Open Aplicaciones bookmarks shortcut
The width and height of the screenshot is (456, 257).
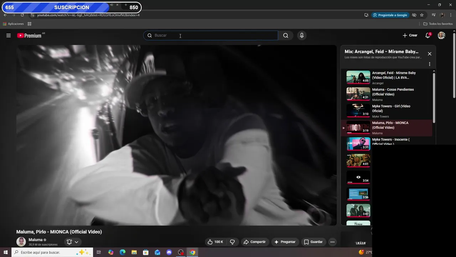13,24
